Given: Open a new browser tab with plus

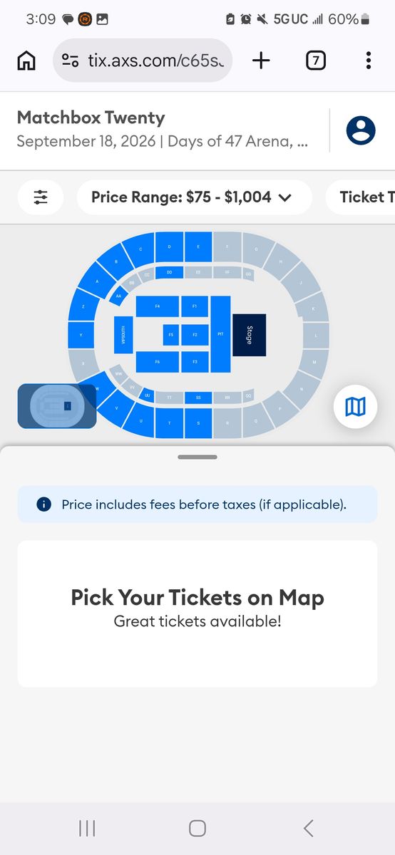Looking at the screenshot, I should (262, 61).
